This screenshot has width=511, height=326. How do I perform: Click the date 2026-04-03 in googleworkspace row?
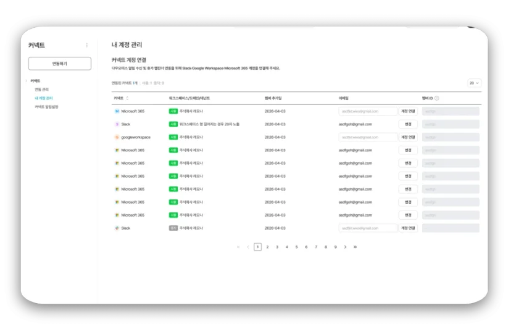(275, 137)
